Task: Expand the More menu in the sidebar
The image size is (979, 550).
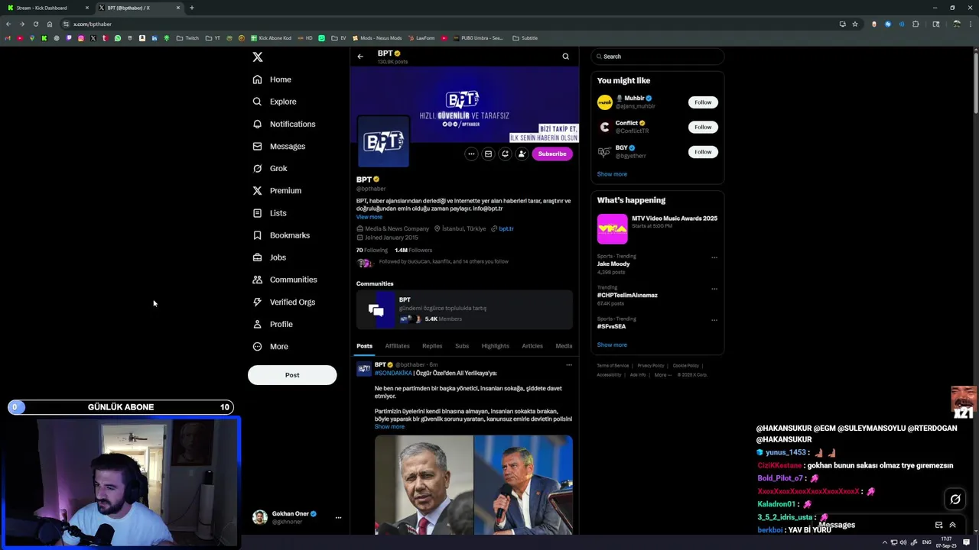Action: coord(271,346)
